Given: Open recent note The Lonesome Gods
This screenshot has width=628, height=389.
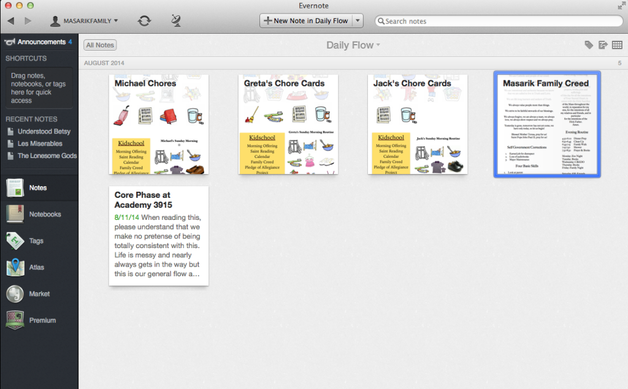Looking at the screenshot, I should [47, 156].
